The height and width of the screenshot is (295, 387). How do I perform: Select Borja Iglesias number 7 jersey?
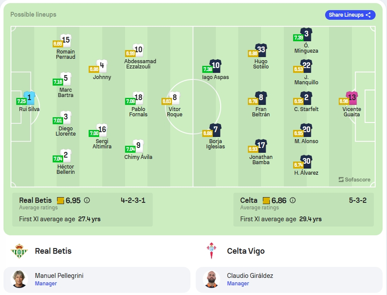pyautogui.click(x=215, y=130)
